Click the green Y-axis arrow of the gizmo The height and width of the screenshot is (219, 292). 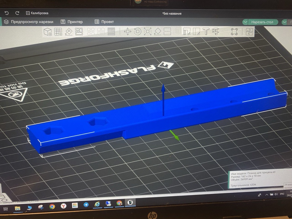[175, 135]
